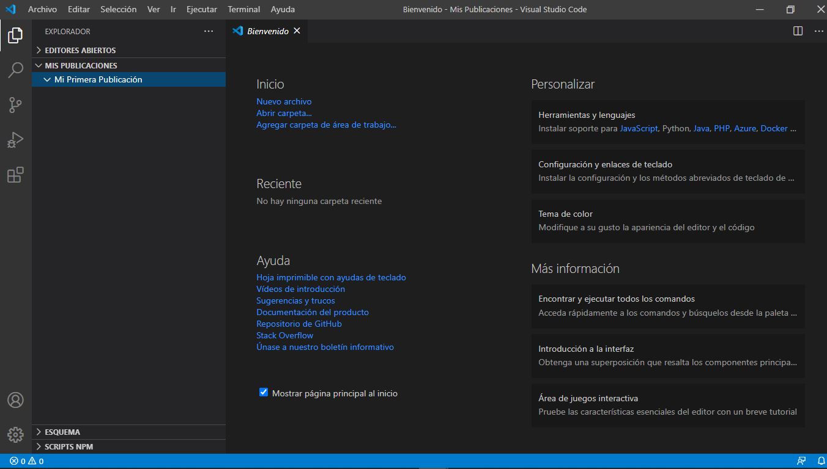Open Repositorio de GitHub link
This screenshot has height=469, width=827.
(299, 324)
